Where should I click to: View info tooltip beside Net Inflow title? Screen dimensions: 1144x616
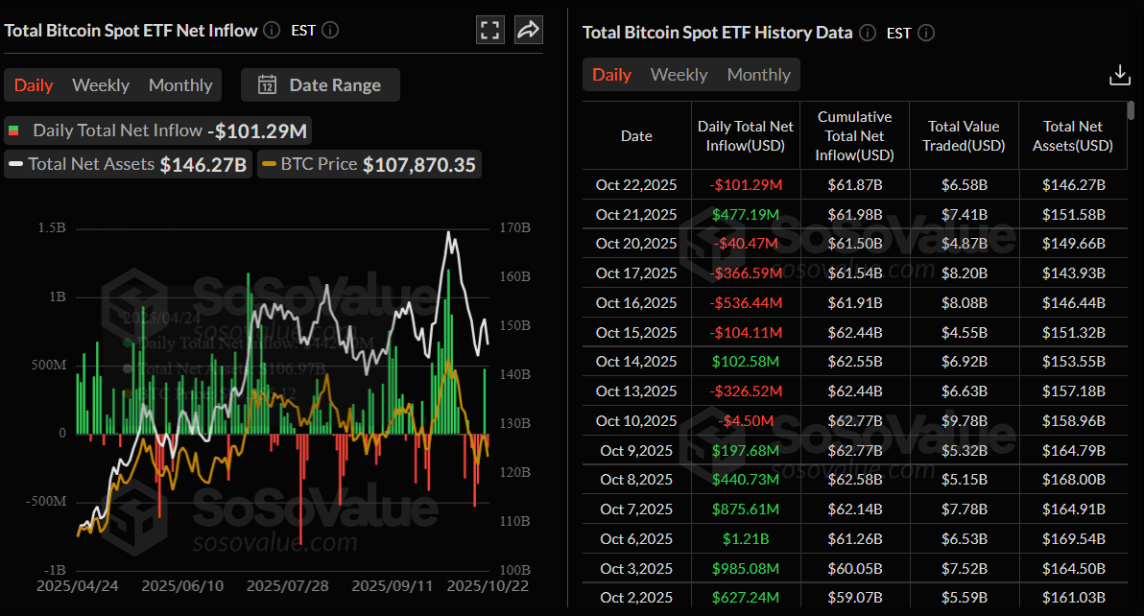[x=270, y=30]
